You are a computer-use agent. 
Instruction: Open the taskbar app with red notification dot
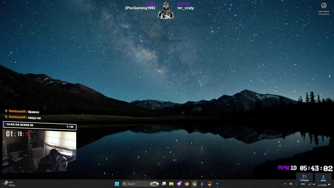tap(210, 184)
